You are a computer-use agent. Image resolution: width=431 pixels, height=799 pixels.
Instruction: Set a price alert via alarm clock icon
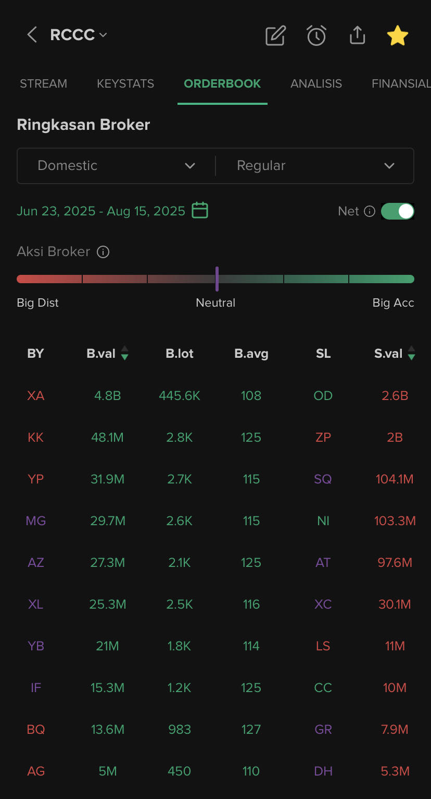316,35
